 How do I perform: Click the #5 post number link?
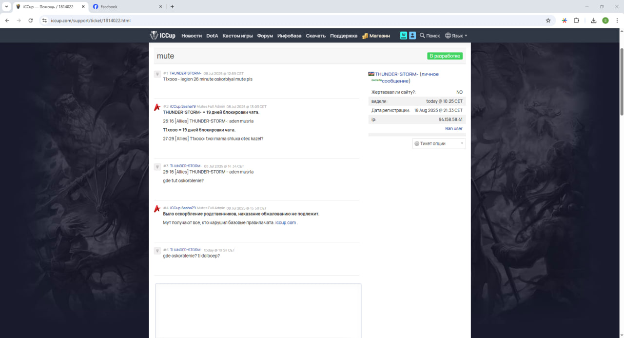pos(166,250)
